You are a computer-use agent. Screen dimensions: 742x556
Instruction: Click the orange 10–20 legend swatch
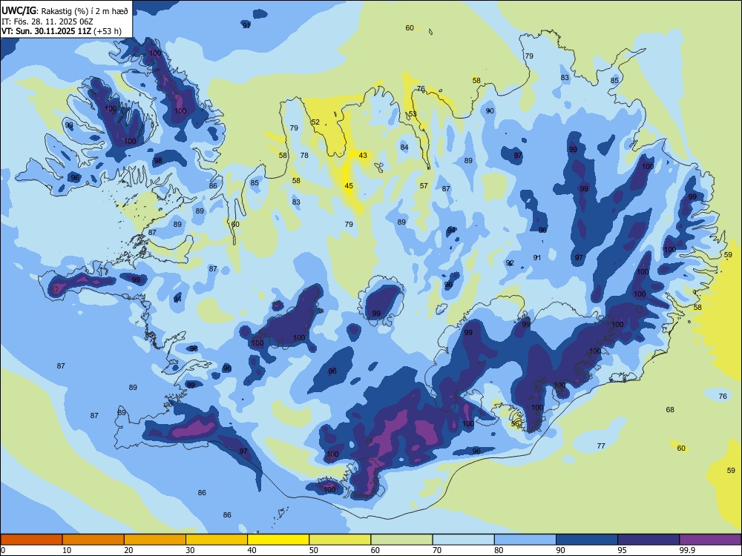93,540
